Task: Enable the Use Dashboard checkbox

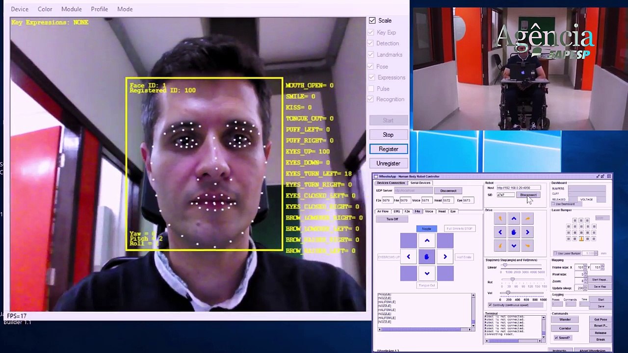Action: (554, 204)
